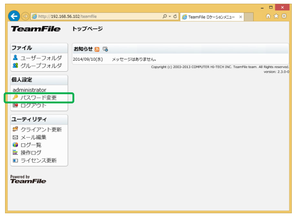Go back with the browser back button
Image resolution: width=295 pixels, height=216 pixels.
14,16
